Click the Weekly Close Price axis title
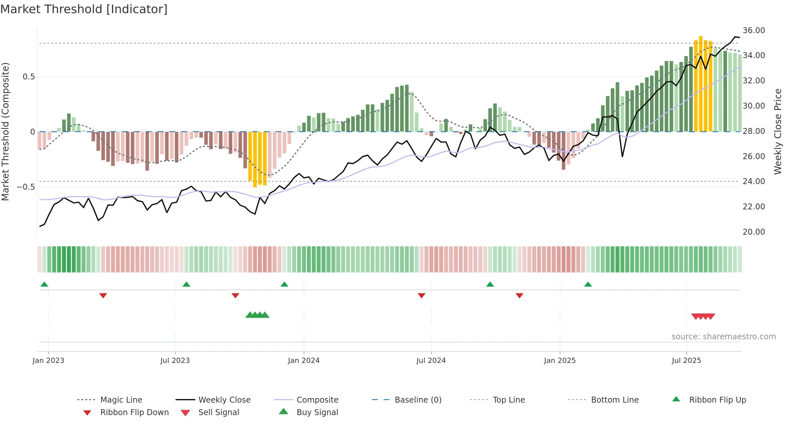Viewport: 787px width, 443px height. (x=778, y=131)
